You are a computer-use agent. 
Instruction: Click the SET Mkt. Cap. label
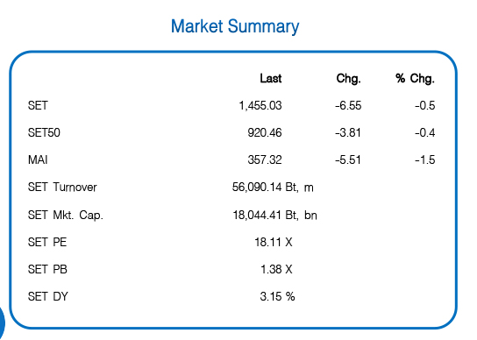[x=66, y=216]
